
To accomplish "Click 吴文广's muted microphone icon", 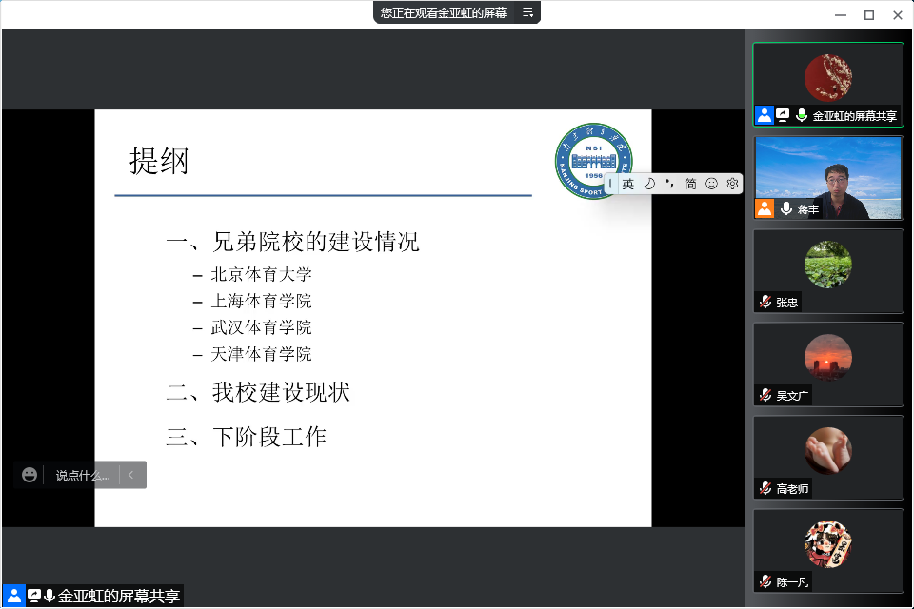I will pyautogui.click(x=765, y=395).
